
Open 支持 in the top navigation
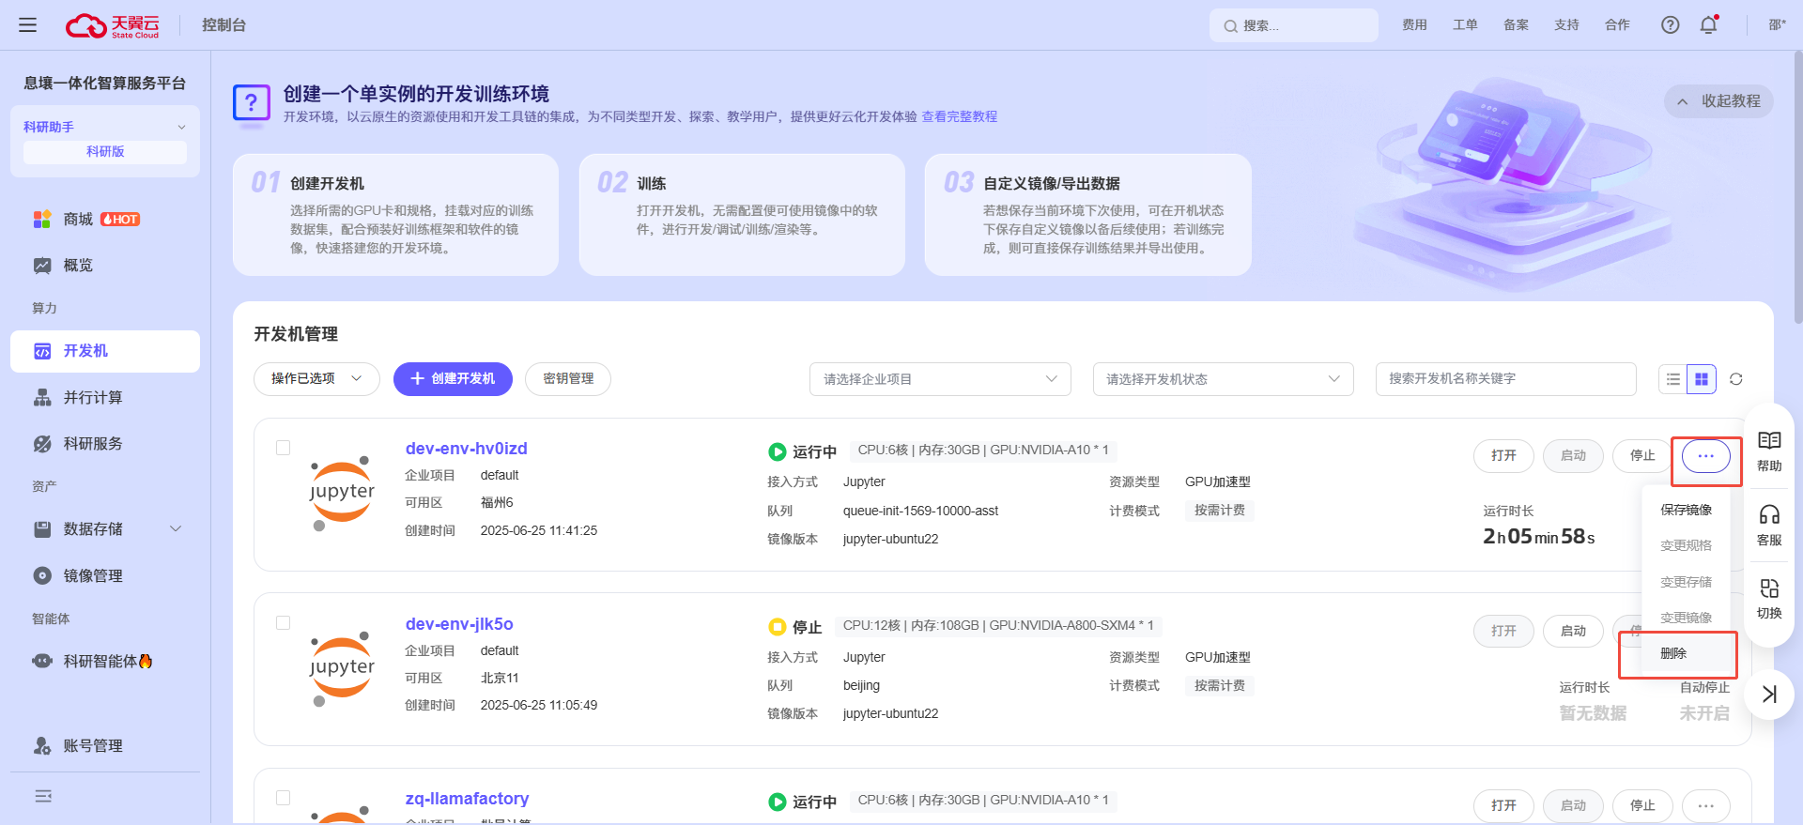(x=1566, y=25)
